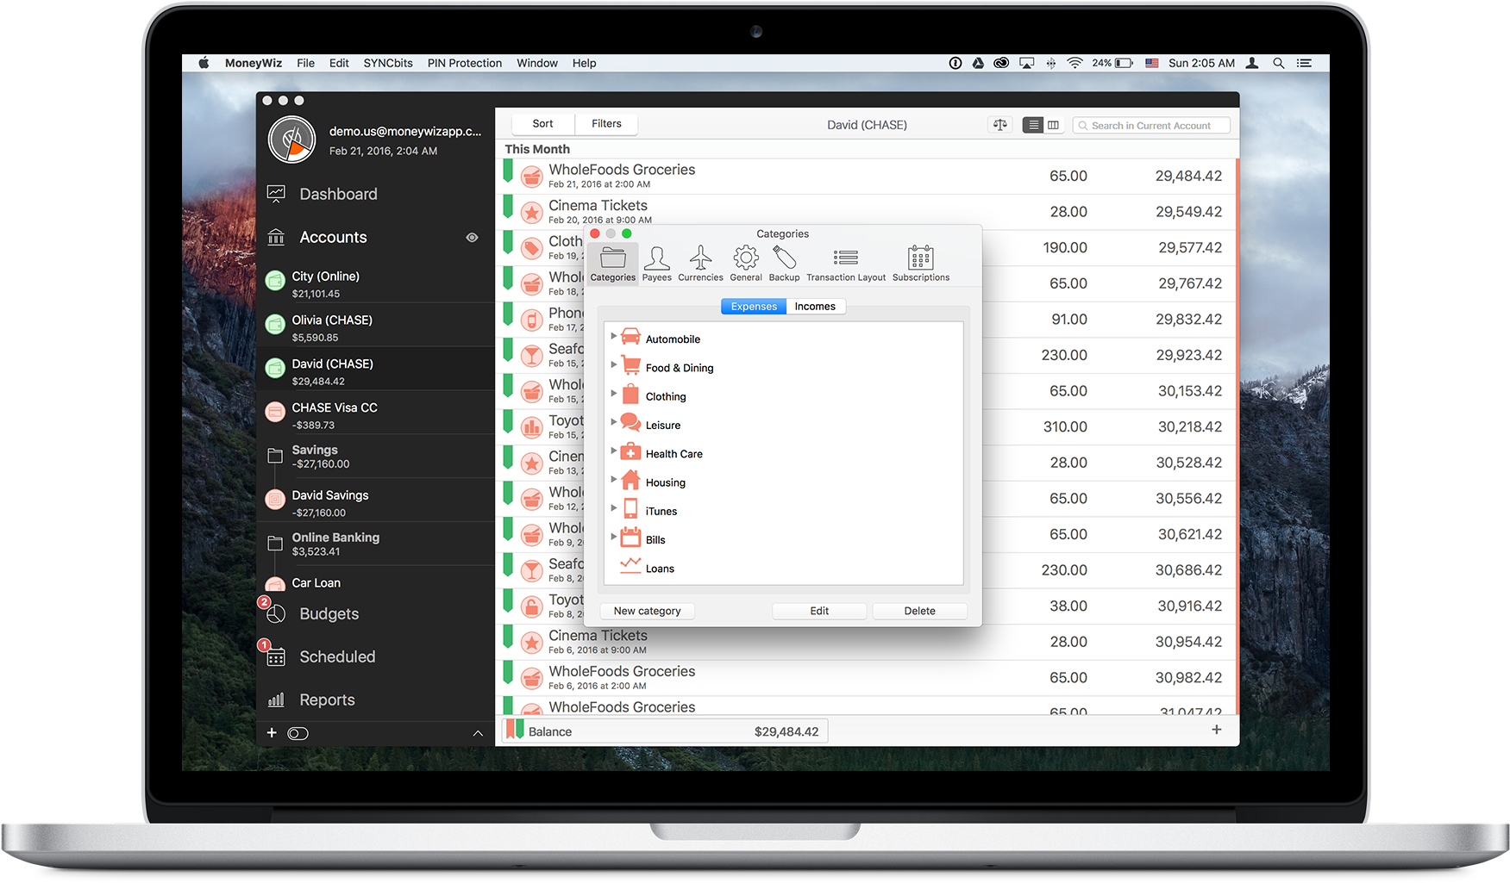Open the Currencies airplane icon pane
This screenshot has width=1510, height=883.
point(700,264)
